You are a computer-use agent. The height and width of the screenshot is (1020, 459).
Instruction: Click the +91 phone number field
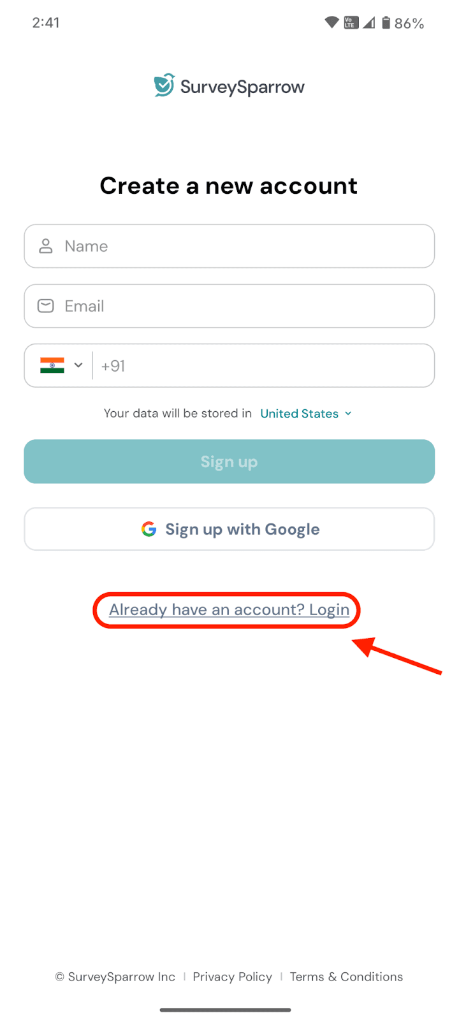pyautogui.click(x=261, y=365)
